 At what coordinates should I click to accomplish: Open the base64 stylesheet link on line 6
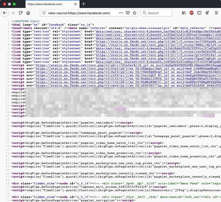(x=158, y=38)
